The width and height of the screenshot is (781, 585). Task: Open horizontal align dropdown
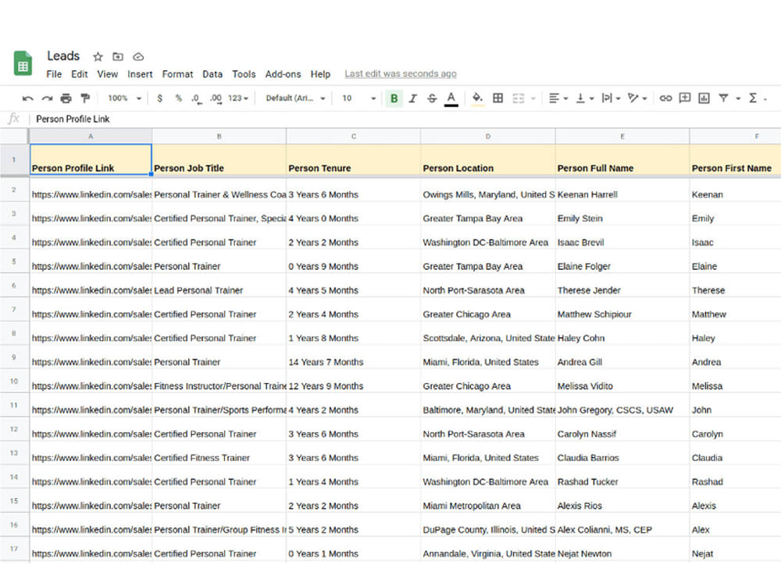click(x=558, y=98)
